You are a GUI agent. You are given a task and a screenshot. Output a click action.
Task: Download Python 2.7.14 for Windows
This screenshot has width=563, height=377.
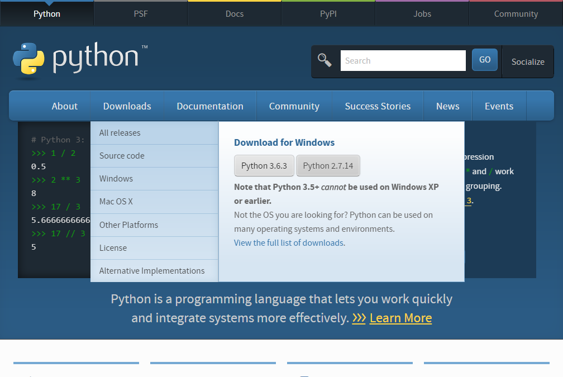coord(328,165)
